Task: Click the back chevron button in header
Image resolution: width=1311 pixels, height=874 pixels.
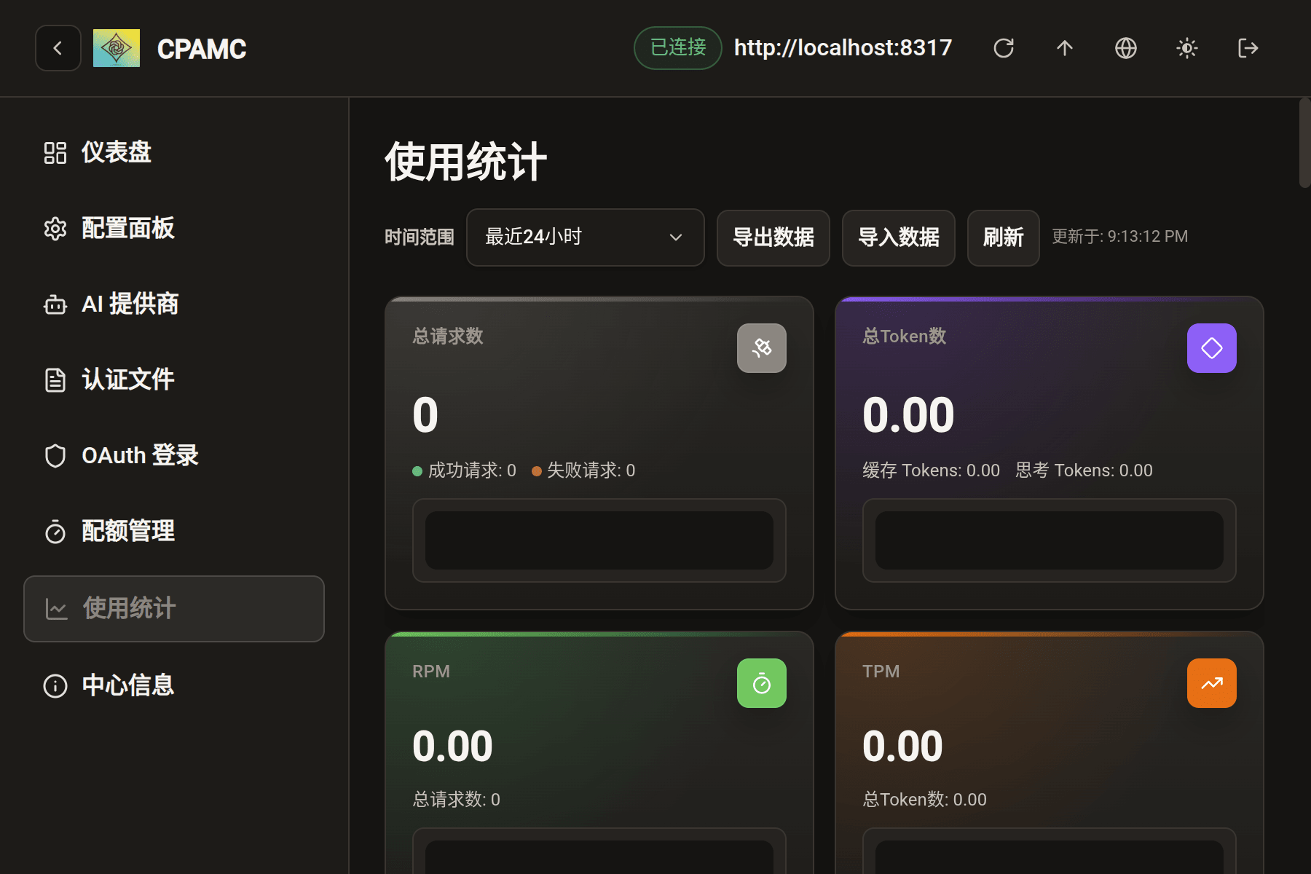Action: [x=58, y=48]
